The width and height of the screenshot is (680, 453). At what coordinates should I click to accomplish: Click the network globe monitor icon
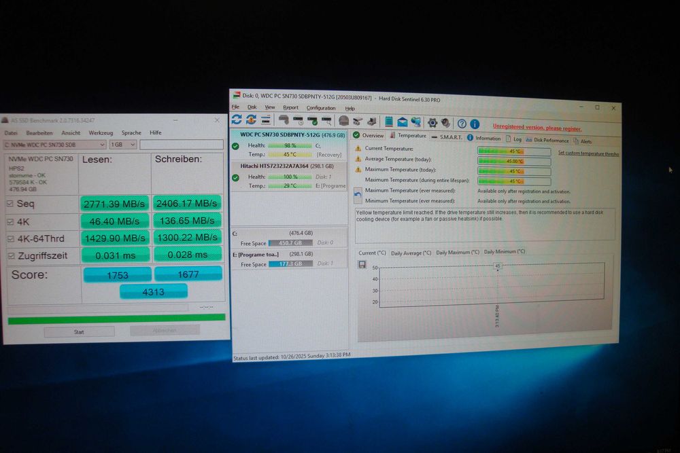pos(416,122)
